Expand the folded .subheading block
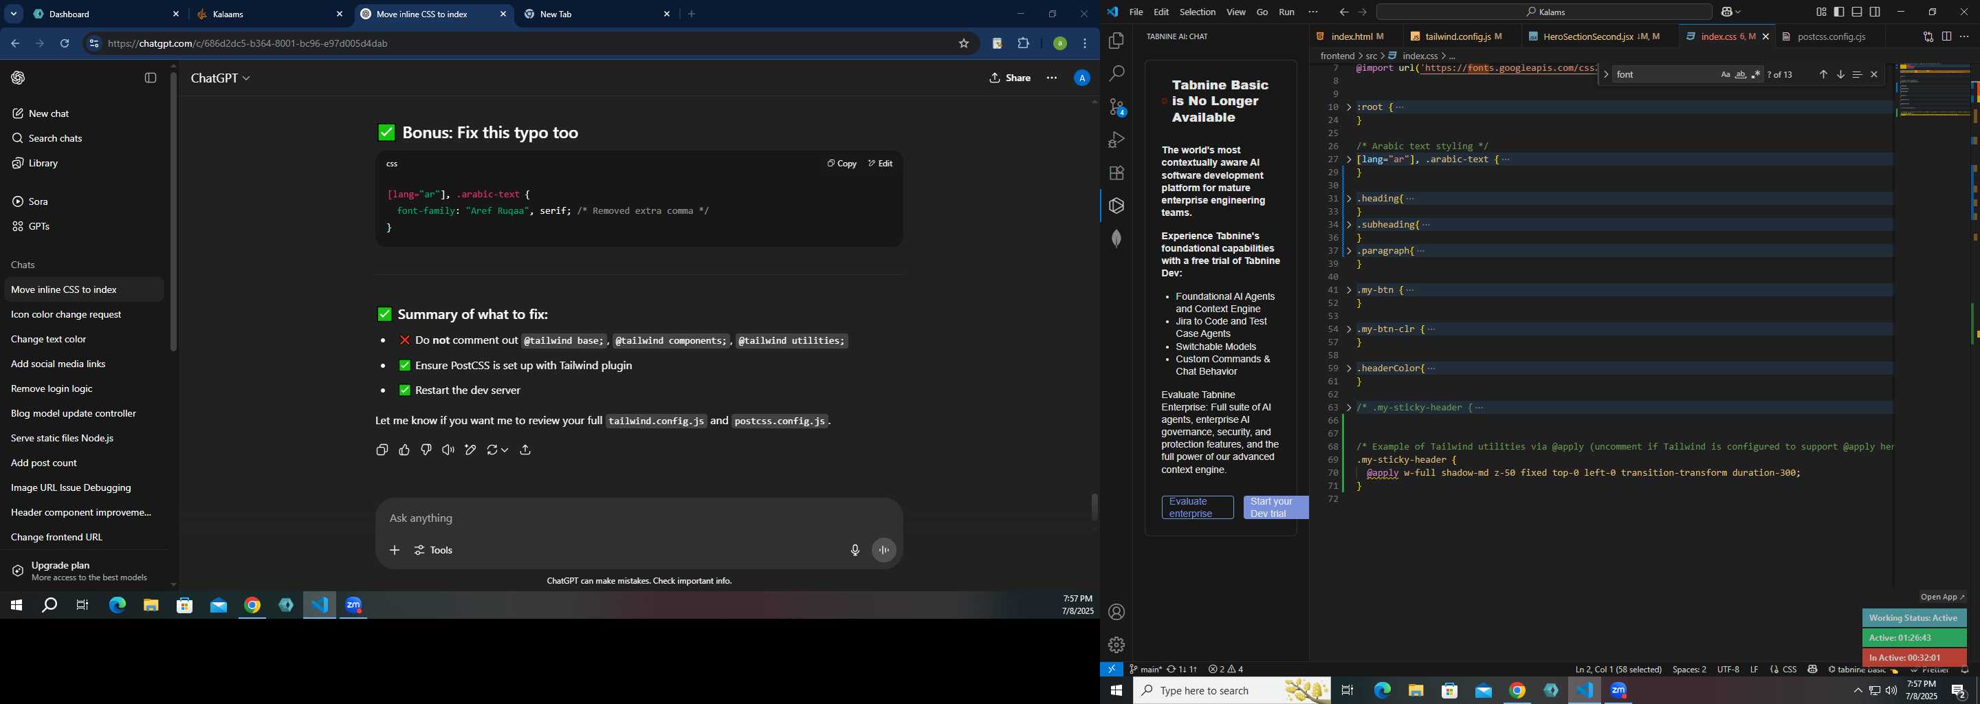The width and height of the screenshot is (1980, 704). tap(1349, 225)
